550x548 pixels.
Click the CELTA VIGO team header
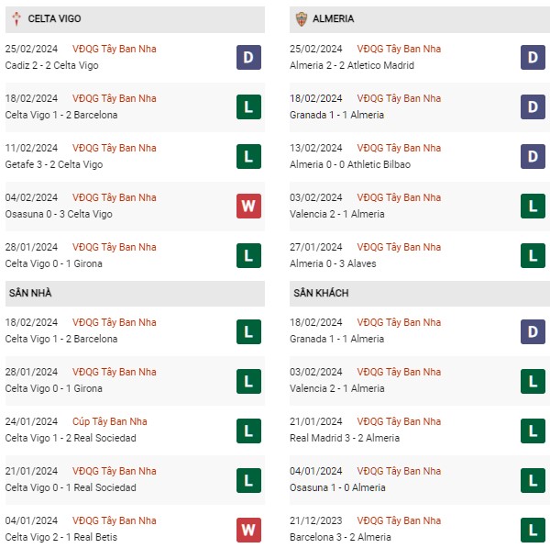(x=135, y=19)
